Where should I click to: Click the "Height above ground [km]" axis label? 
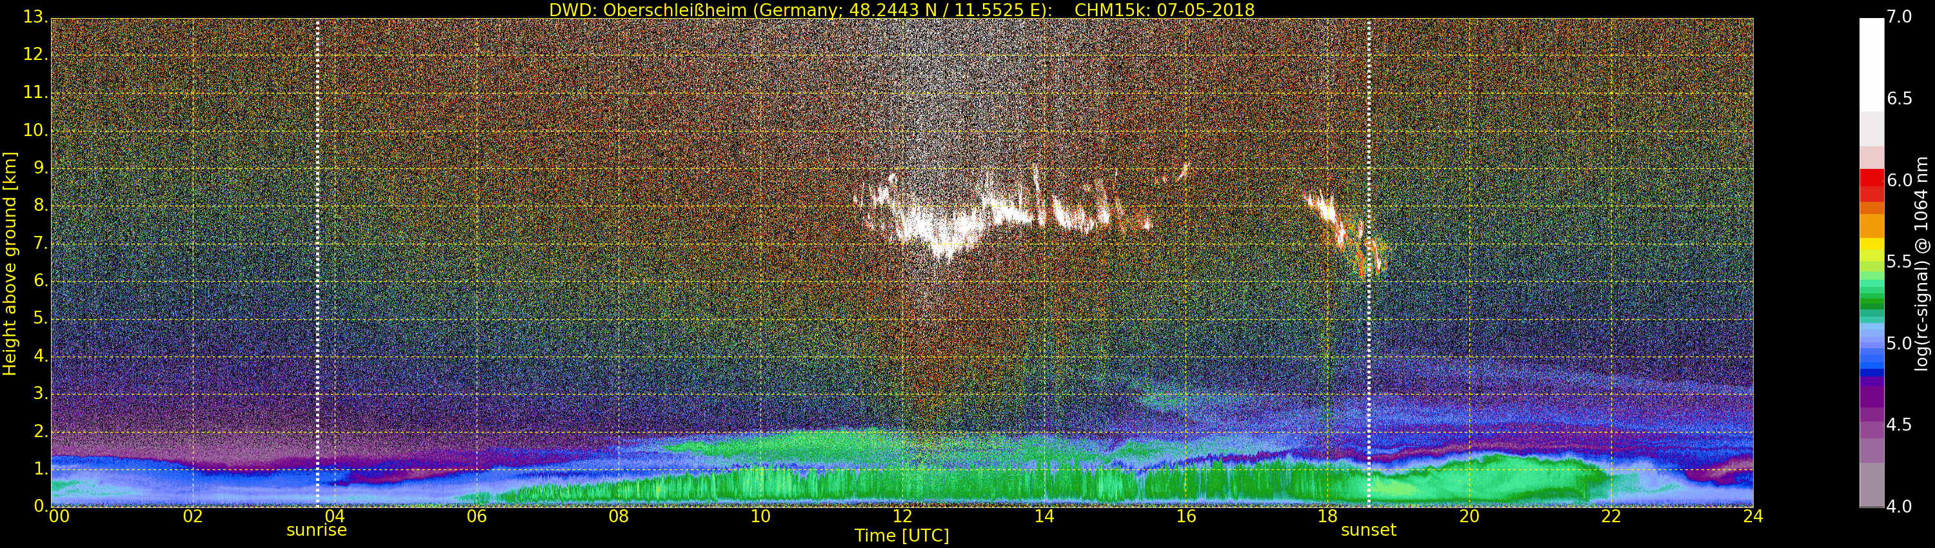pos(10,264)
